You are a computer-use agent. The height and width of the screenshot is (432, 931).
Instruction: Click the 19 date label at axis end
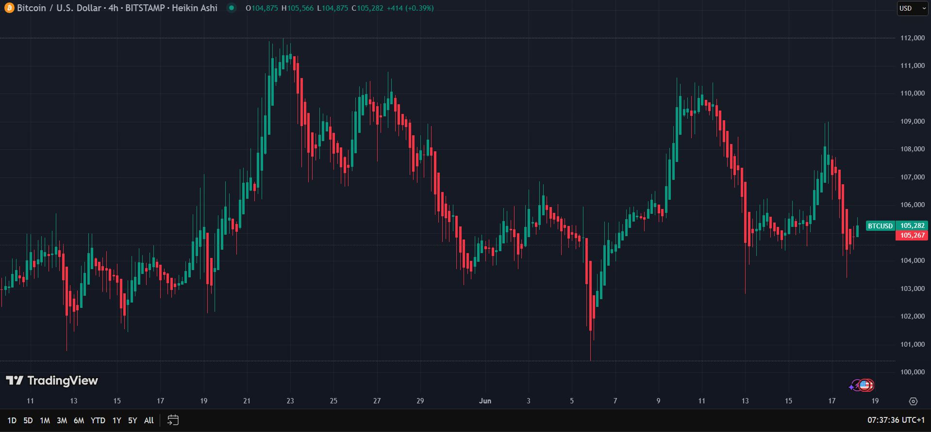[875, 401]
